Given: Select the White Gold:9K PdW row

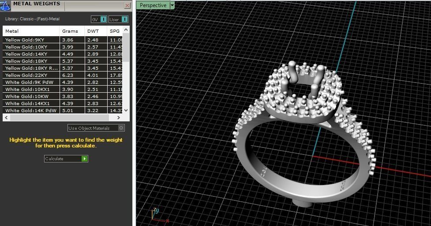Looking at the screenshot, I should tap(63, 82).
